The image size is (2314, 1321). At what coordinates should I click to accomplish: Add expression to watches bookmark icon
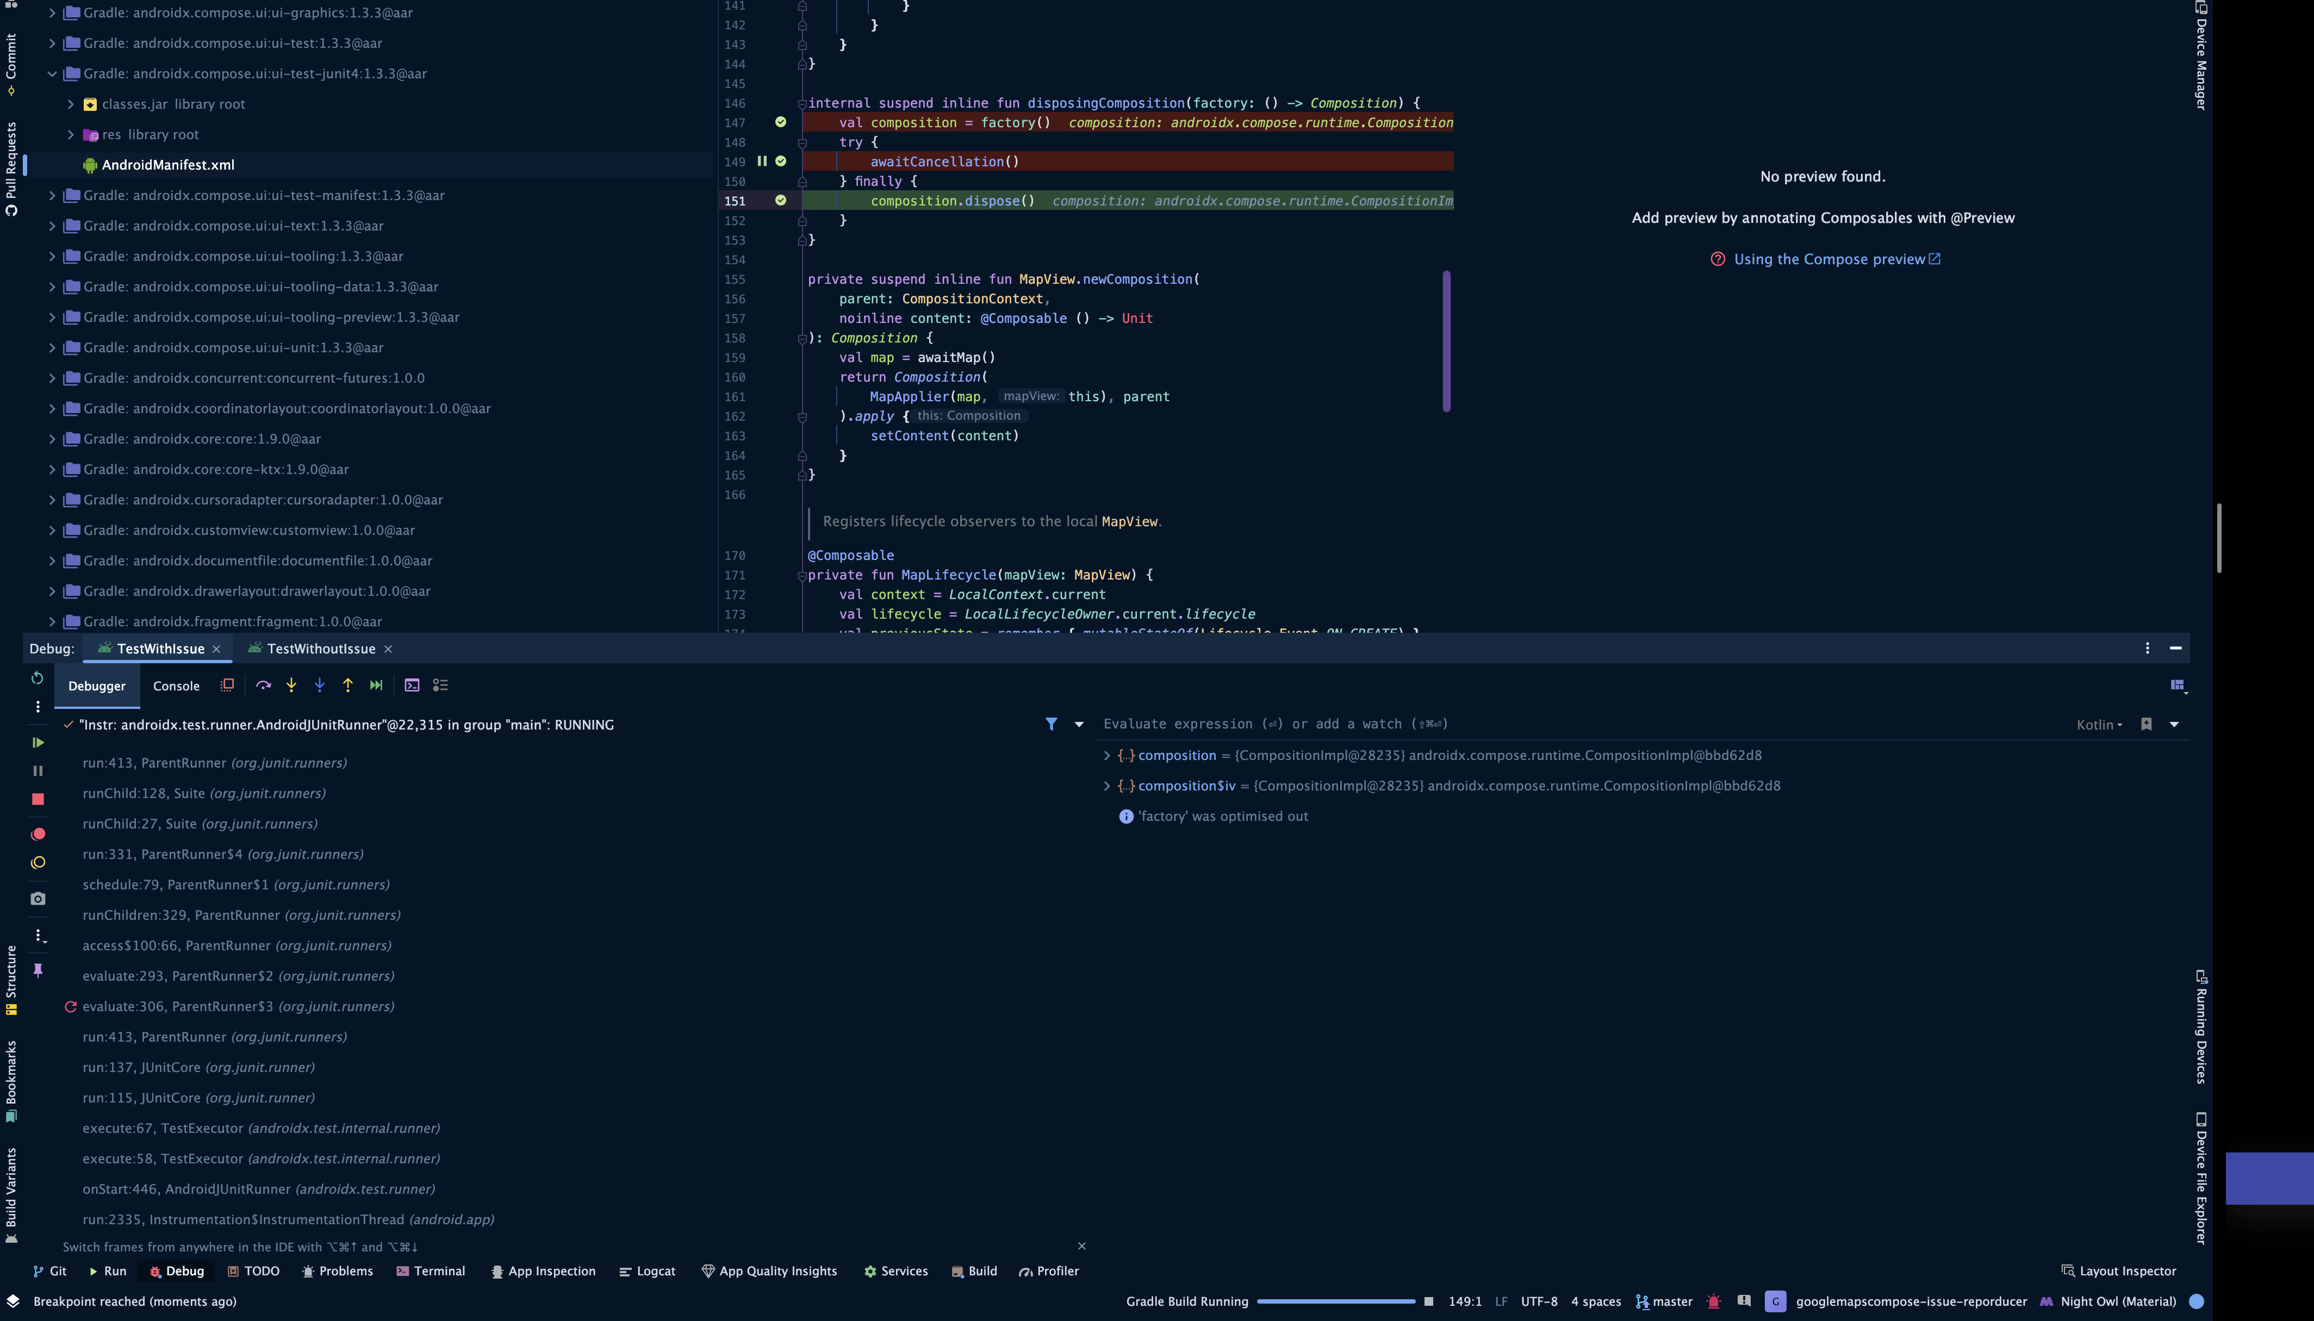(2146, 724)
